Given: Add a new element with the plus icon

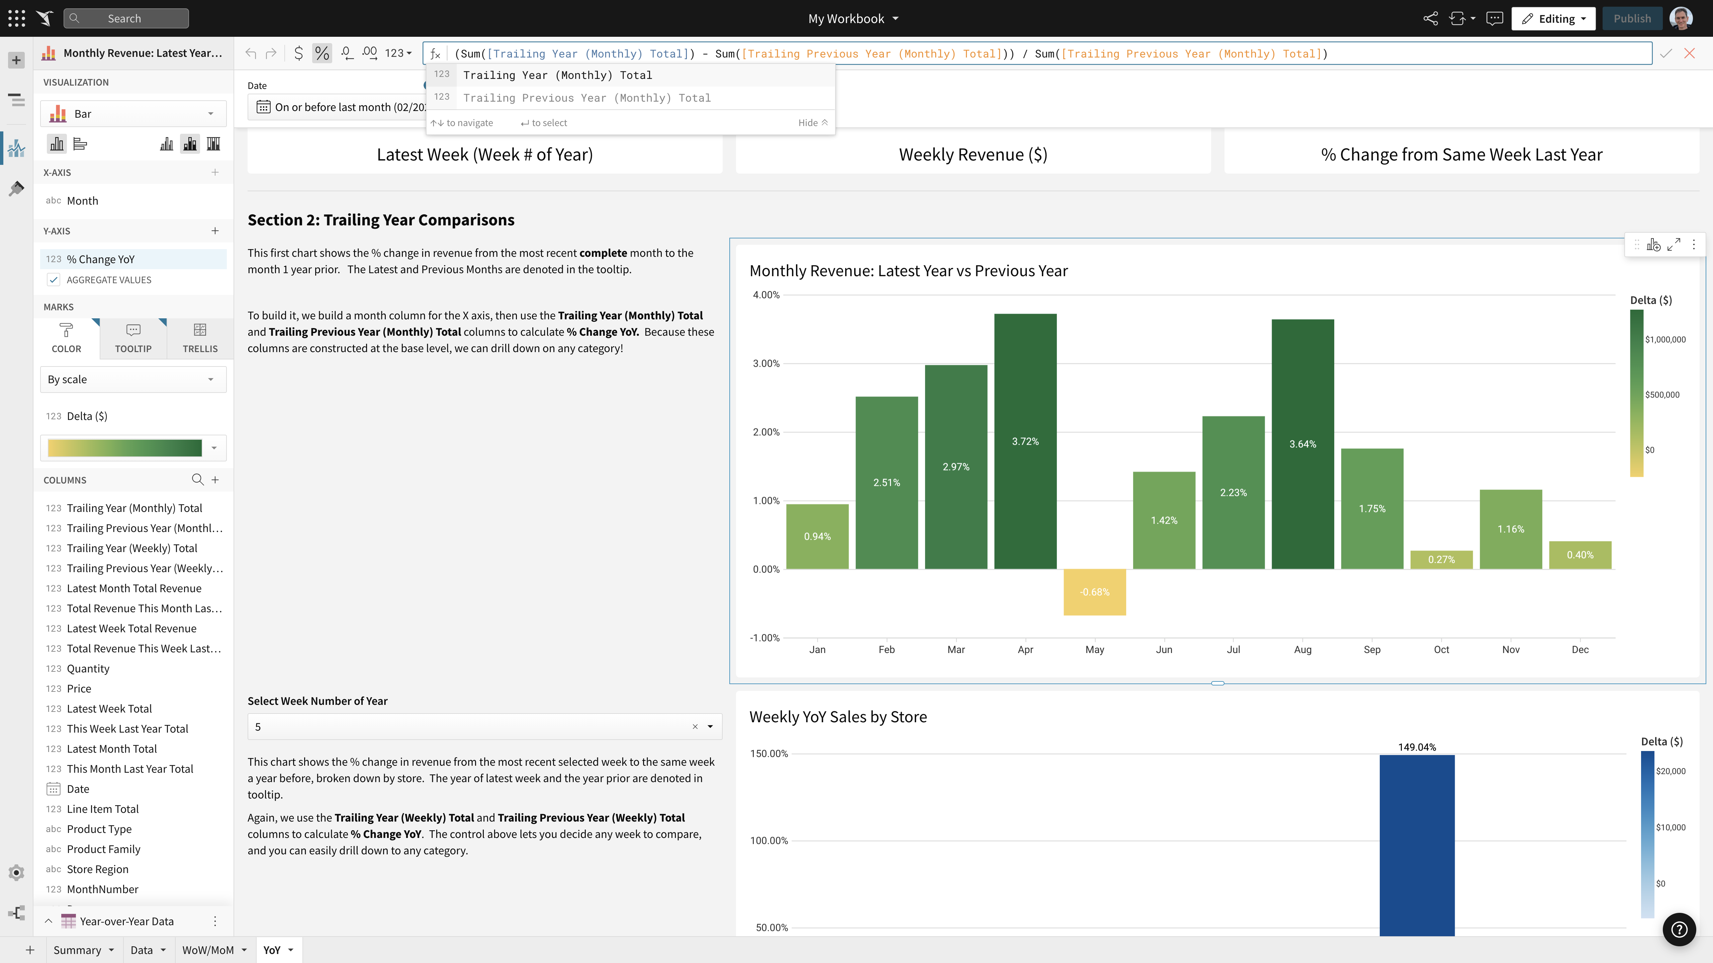Looking at the screenshot, I should coord(15,59).
